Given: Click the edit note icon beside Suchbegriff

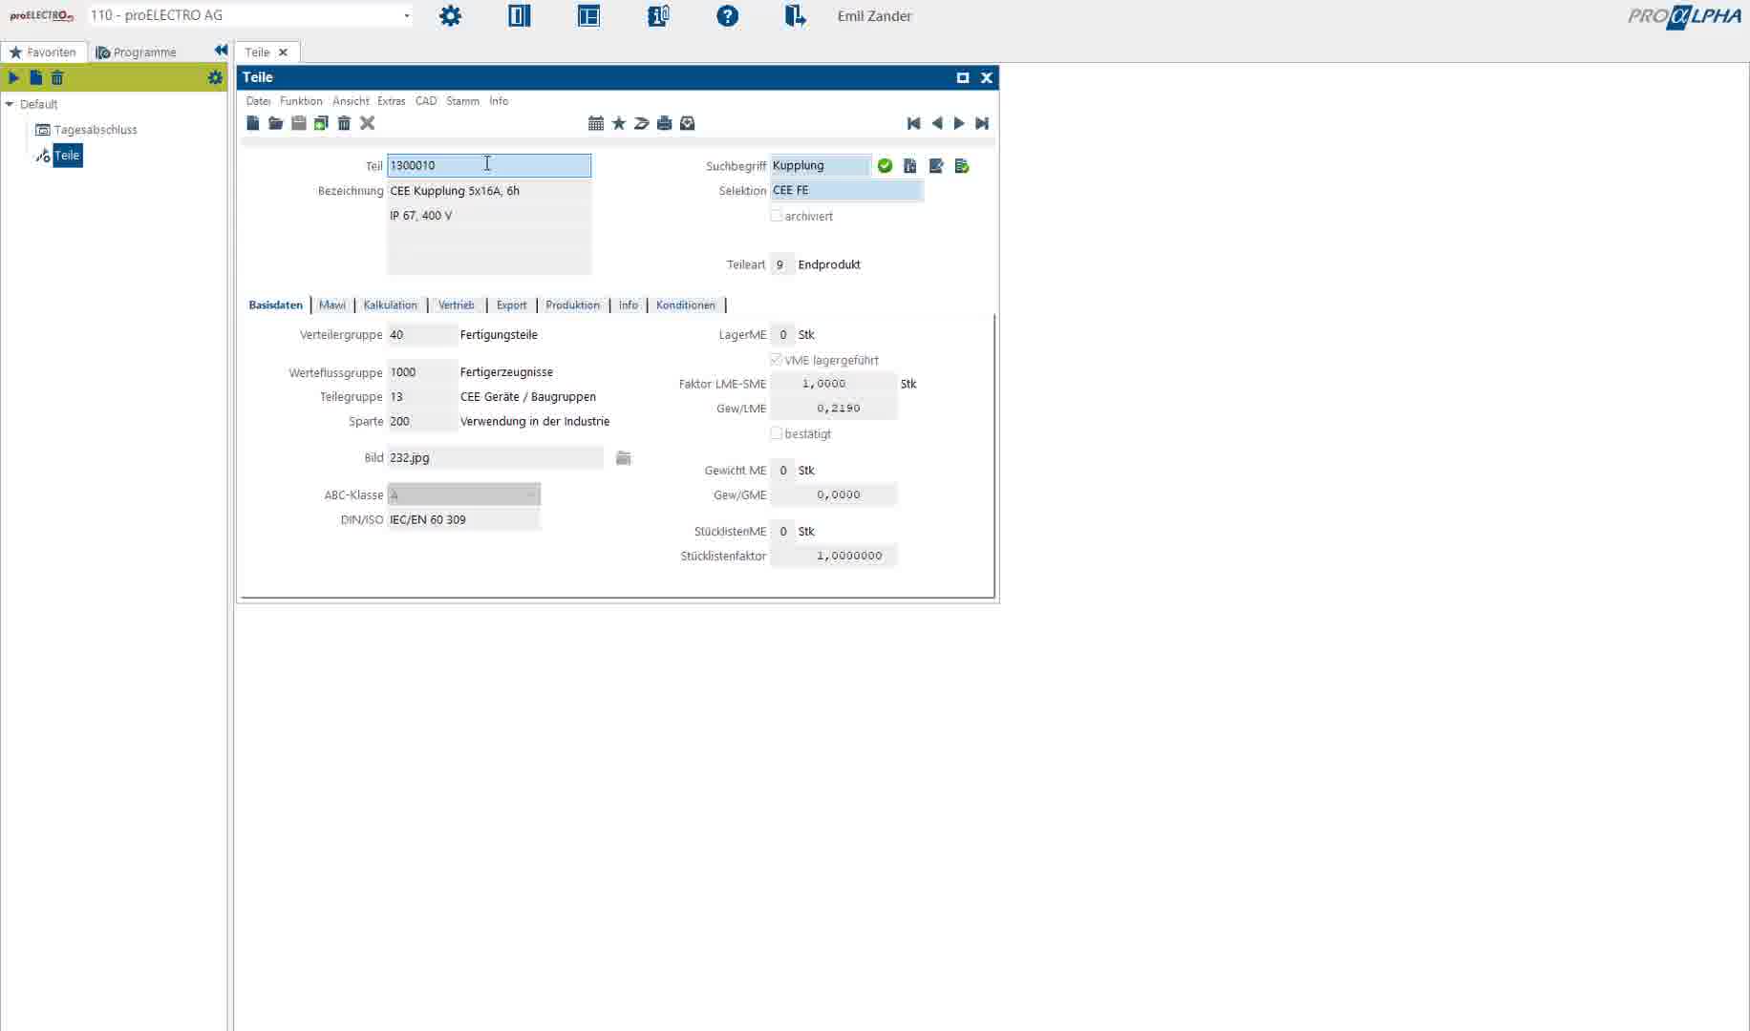Looking at the screenshot, I should (936, 166).
